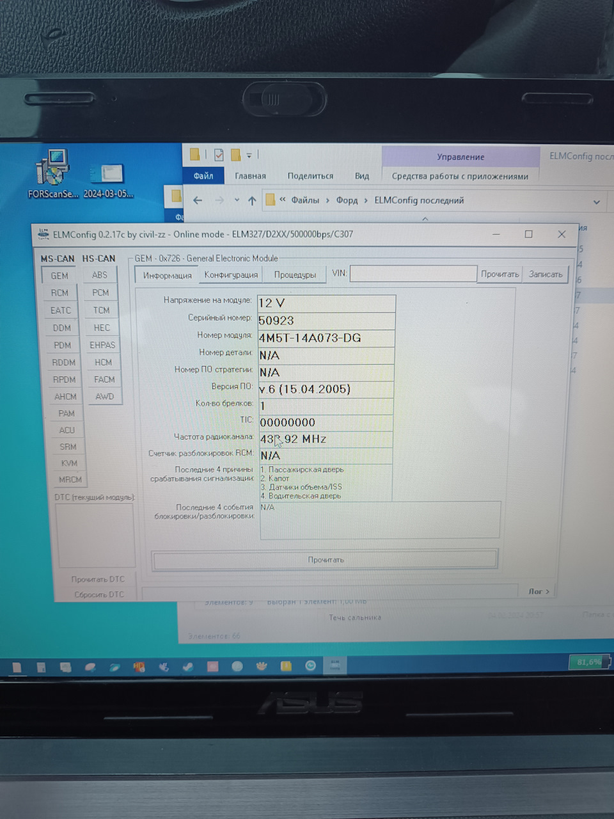
Task: Click the wide Прочитать button at bottom
Action: tap(326, 560)
